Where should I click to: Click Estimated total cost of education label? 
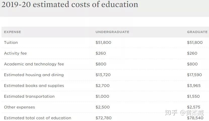[x=38, y=118]
